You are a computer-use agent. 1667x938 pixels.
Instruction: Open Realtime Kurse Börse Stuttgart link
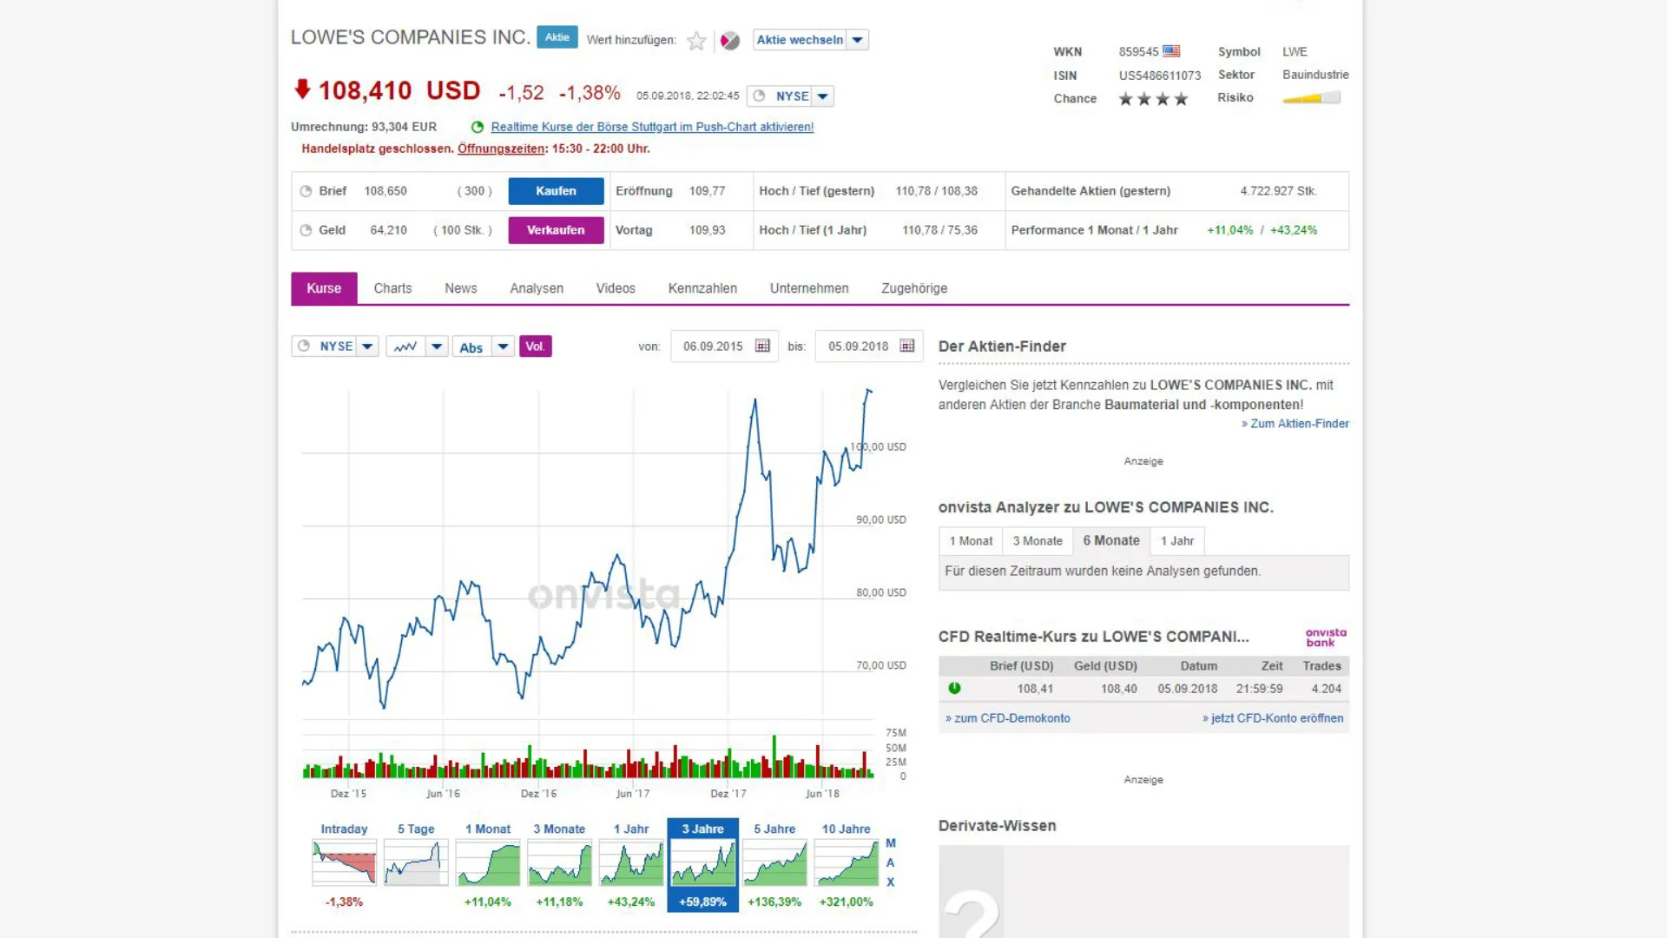click(x=652, y=127)
